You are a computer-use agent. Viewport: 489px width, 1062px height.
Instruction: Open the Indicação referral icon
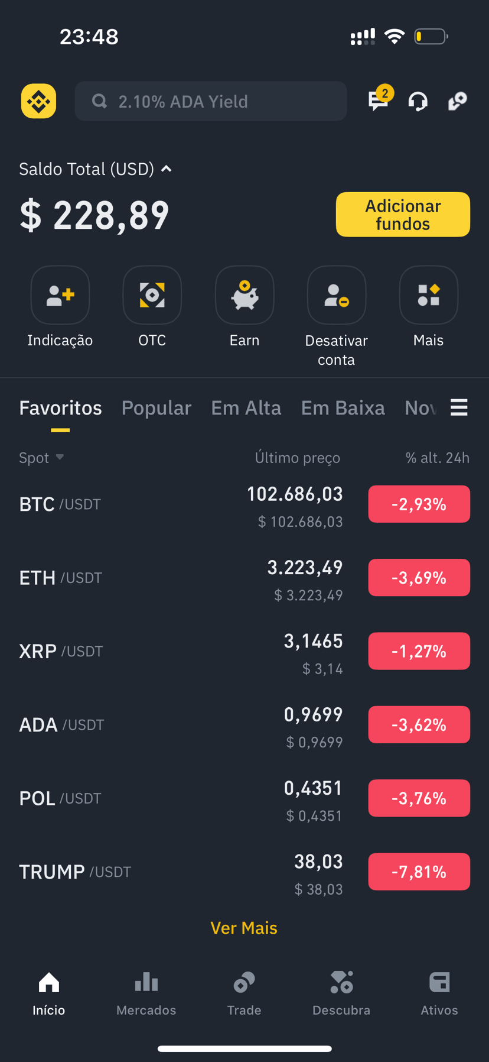pos(60,295)
